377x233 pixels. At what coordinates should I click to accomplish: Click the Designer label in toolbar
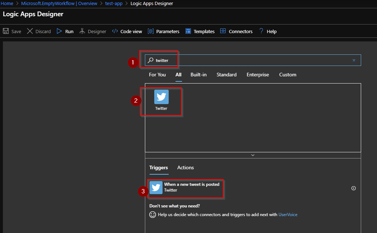[x=97, y=31]
